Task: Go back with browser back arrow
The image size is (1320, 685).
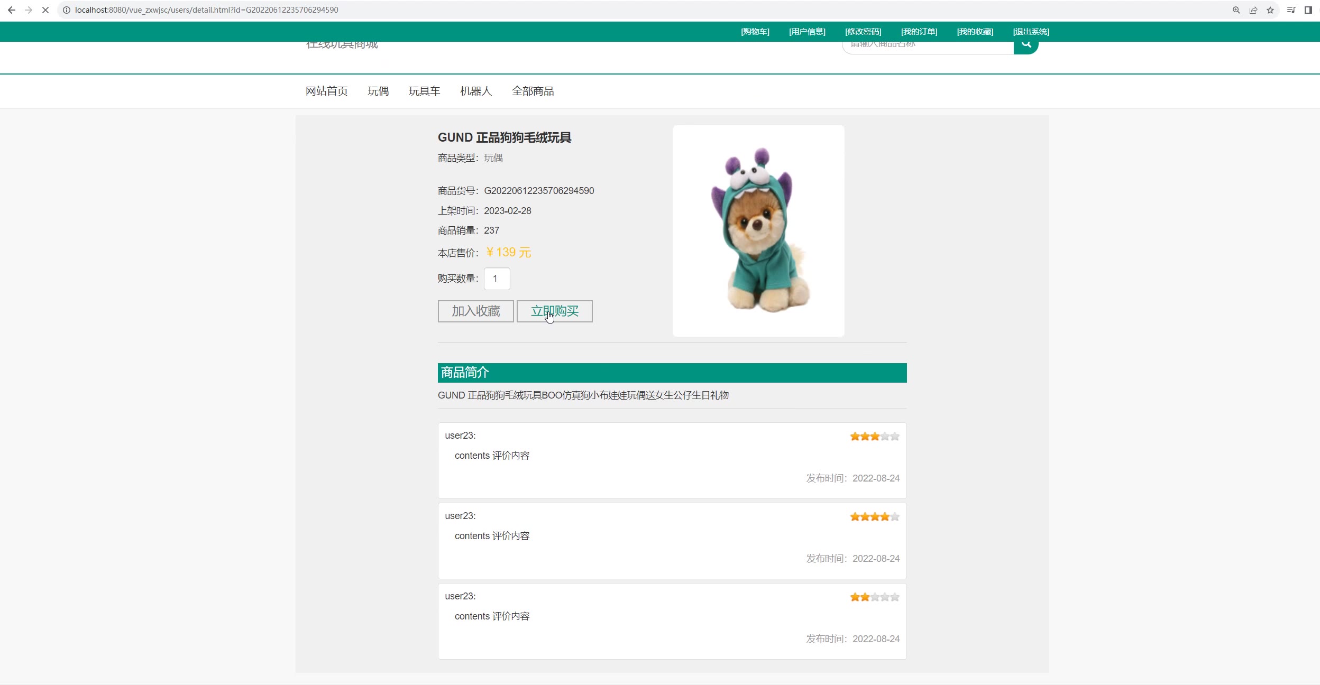Action: point(11,10)
